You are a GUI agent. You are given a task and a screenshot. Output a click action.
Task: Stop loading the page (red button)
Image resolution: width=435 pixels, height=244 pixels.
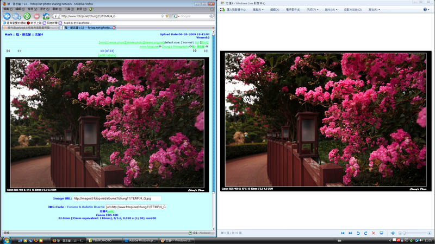click(x=36, y=16)
